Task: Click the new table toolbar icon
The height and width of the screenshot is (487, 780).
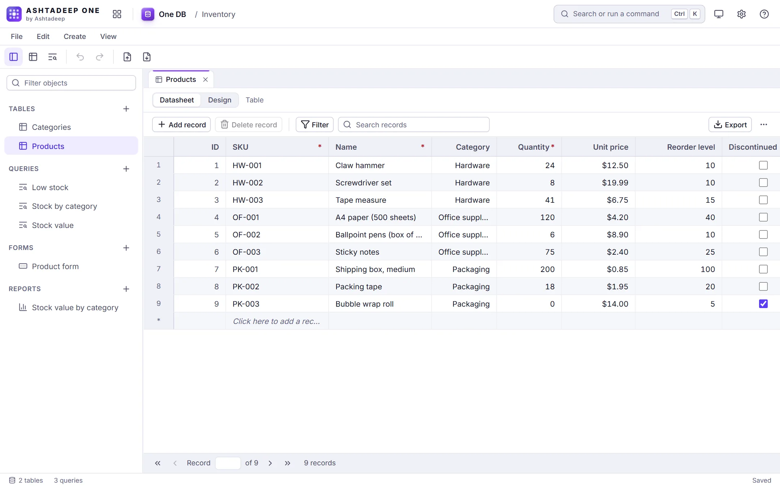Action: [x=33, y=57]
